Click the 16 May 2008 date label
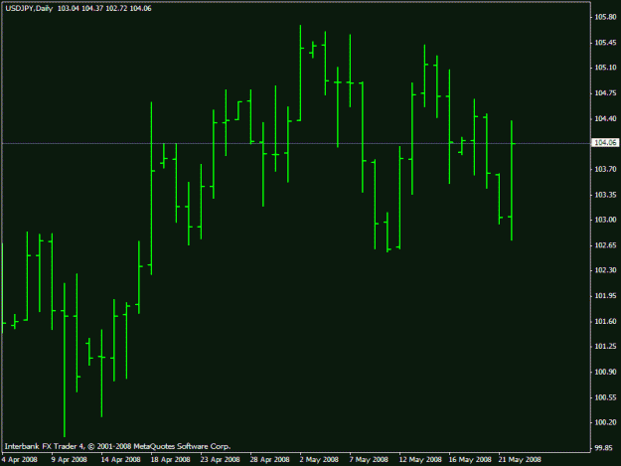This screenshot has width=621, height=466. [470, 460]
